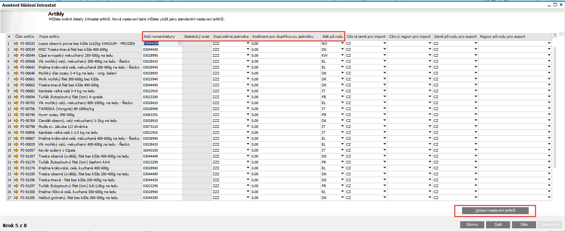Screen dimensions: 565x232
Task: Open link arrow for article FI-00642
Action: [x=17, y=67]
